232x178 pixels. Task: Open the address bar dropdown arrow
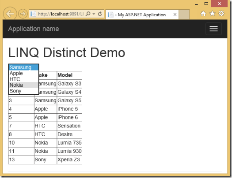coord(94,14)
